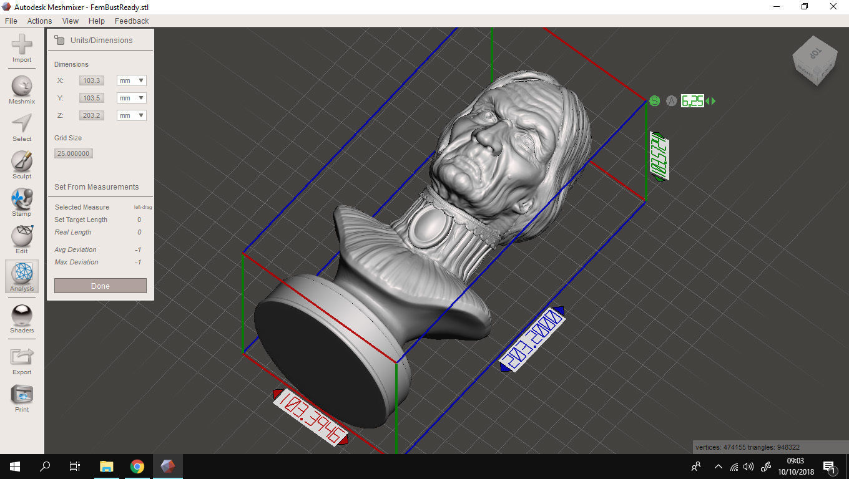Image resolution: width=849 pixels, height=479 pixels.
Task: Click the volume speaker tray icon
Action: coord(748,467)
